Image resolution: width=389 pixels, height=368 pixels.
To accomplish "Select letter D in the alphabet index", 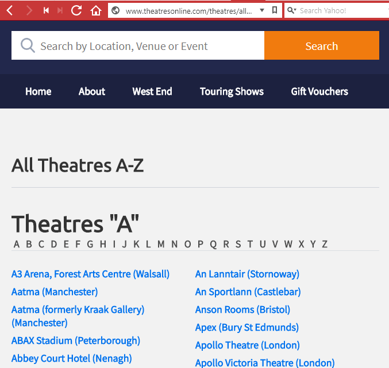I will 53,244.
